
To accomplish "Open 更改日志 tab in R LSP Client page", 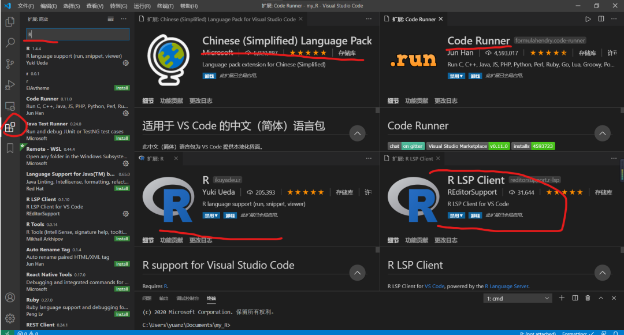I will tap(445, 240).
